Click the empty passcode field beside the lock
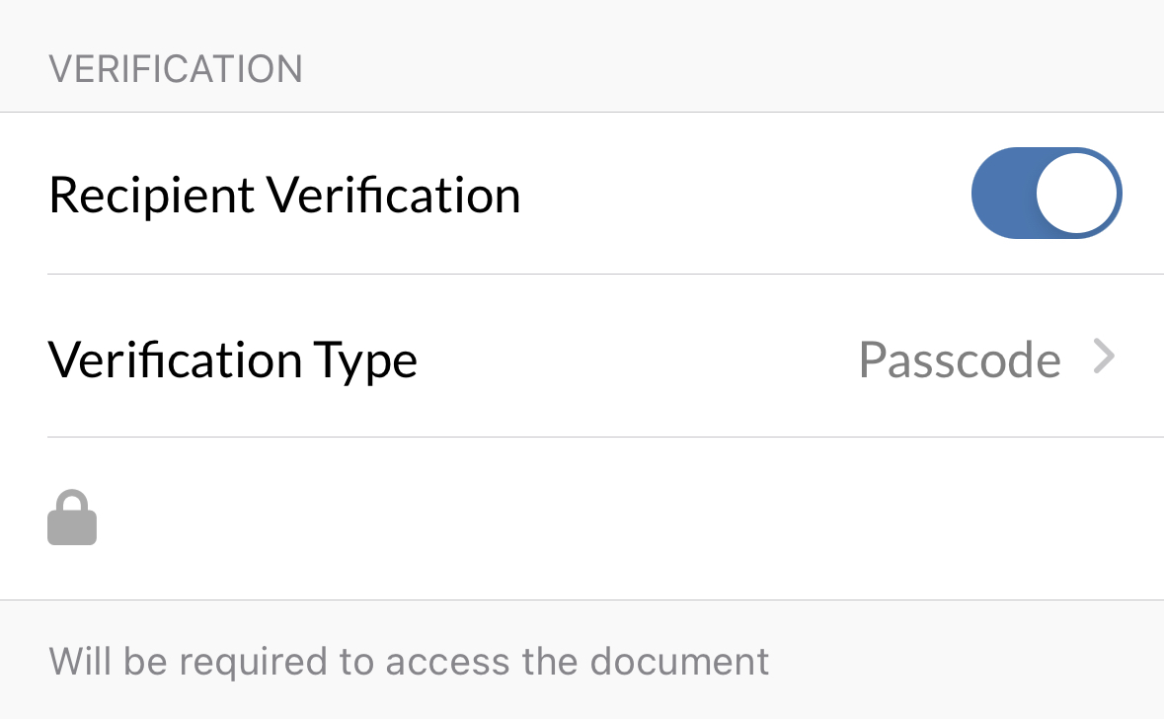Screen dimensions: 1164x719 pos(592,519)
